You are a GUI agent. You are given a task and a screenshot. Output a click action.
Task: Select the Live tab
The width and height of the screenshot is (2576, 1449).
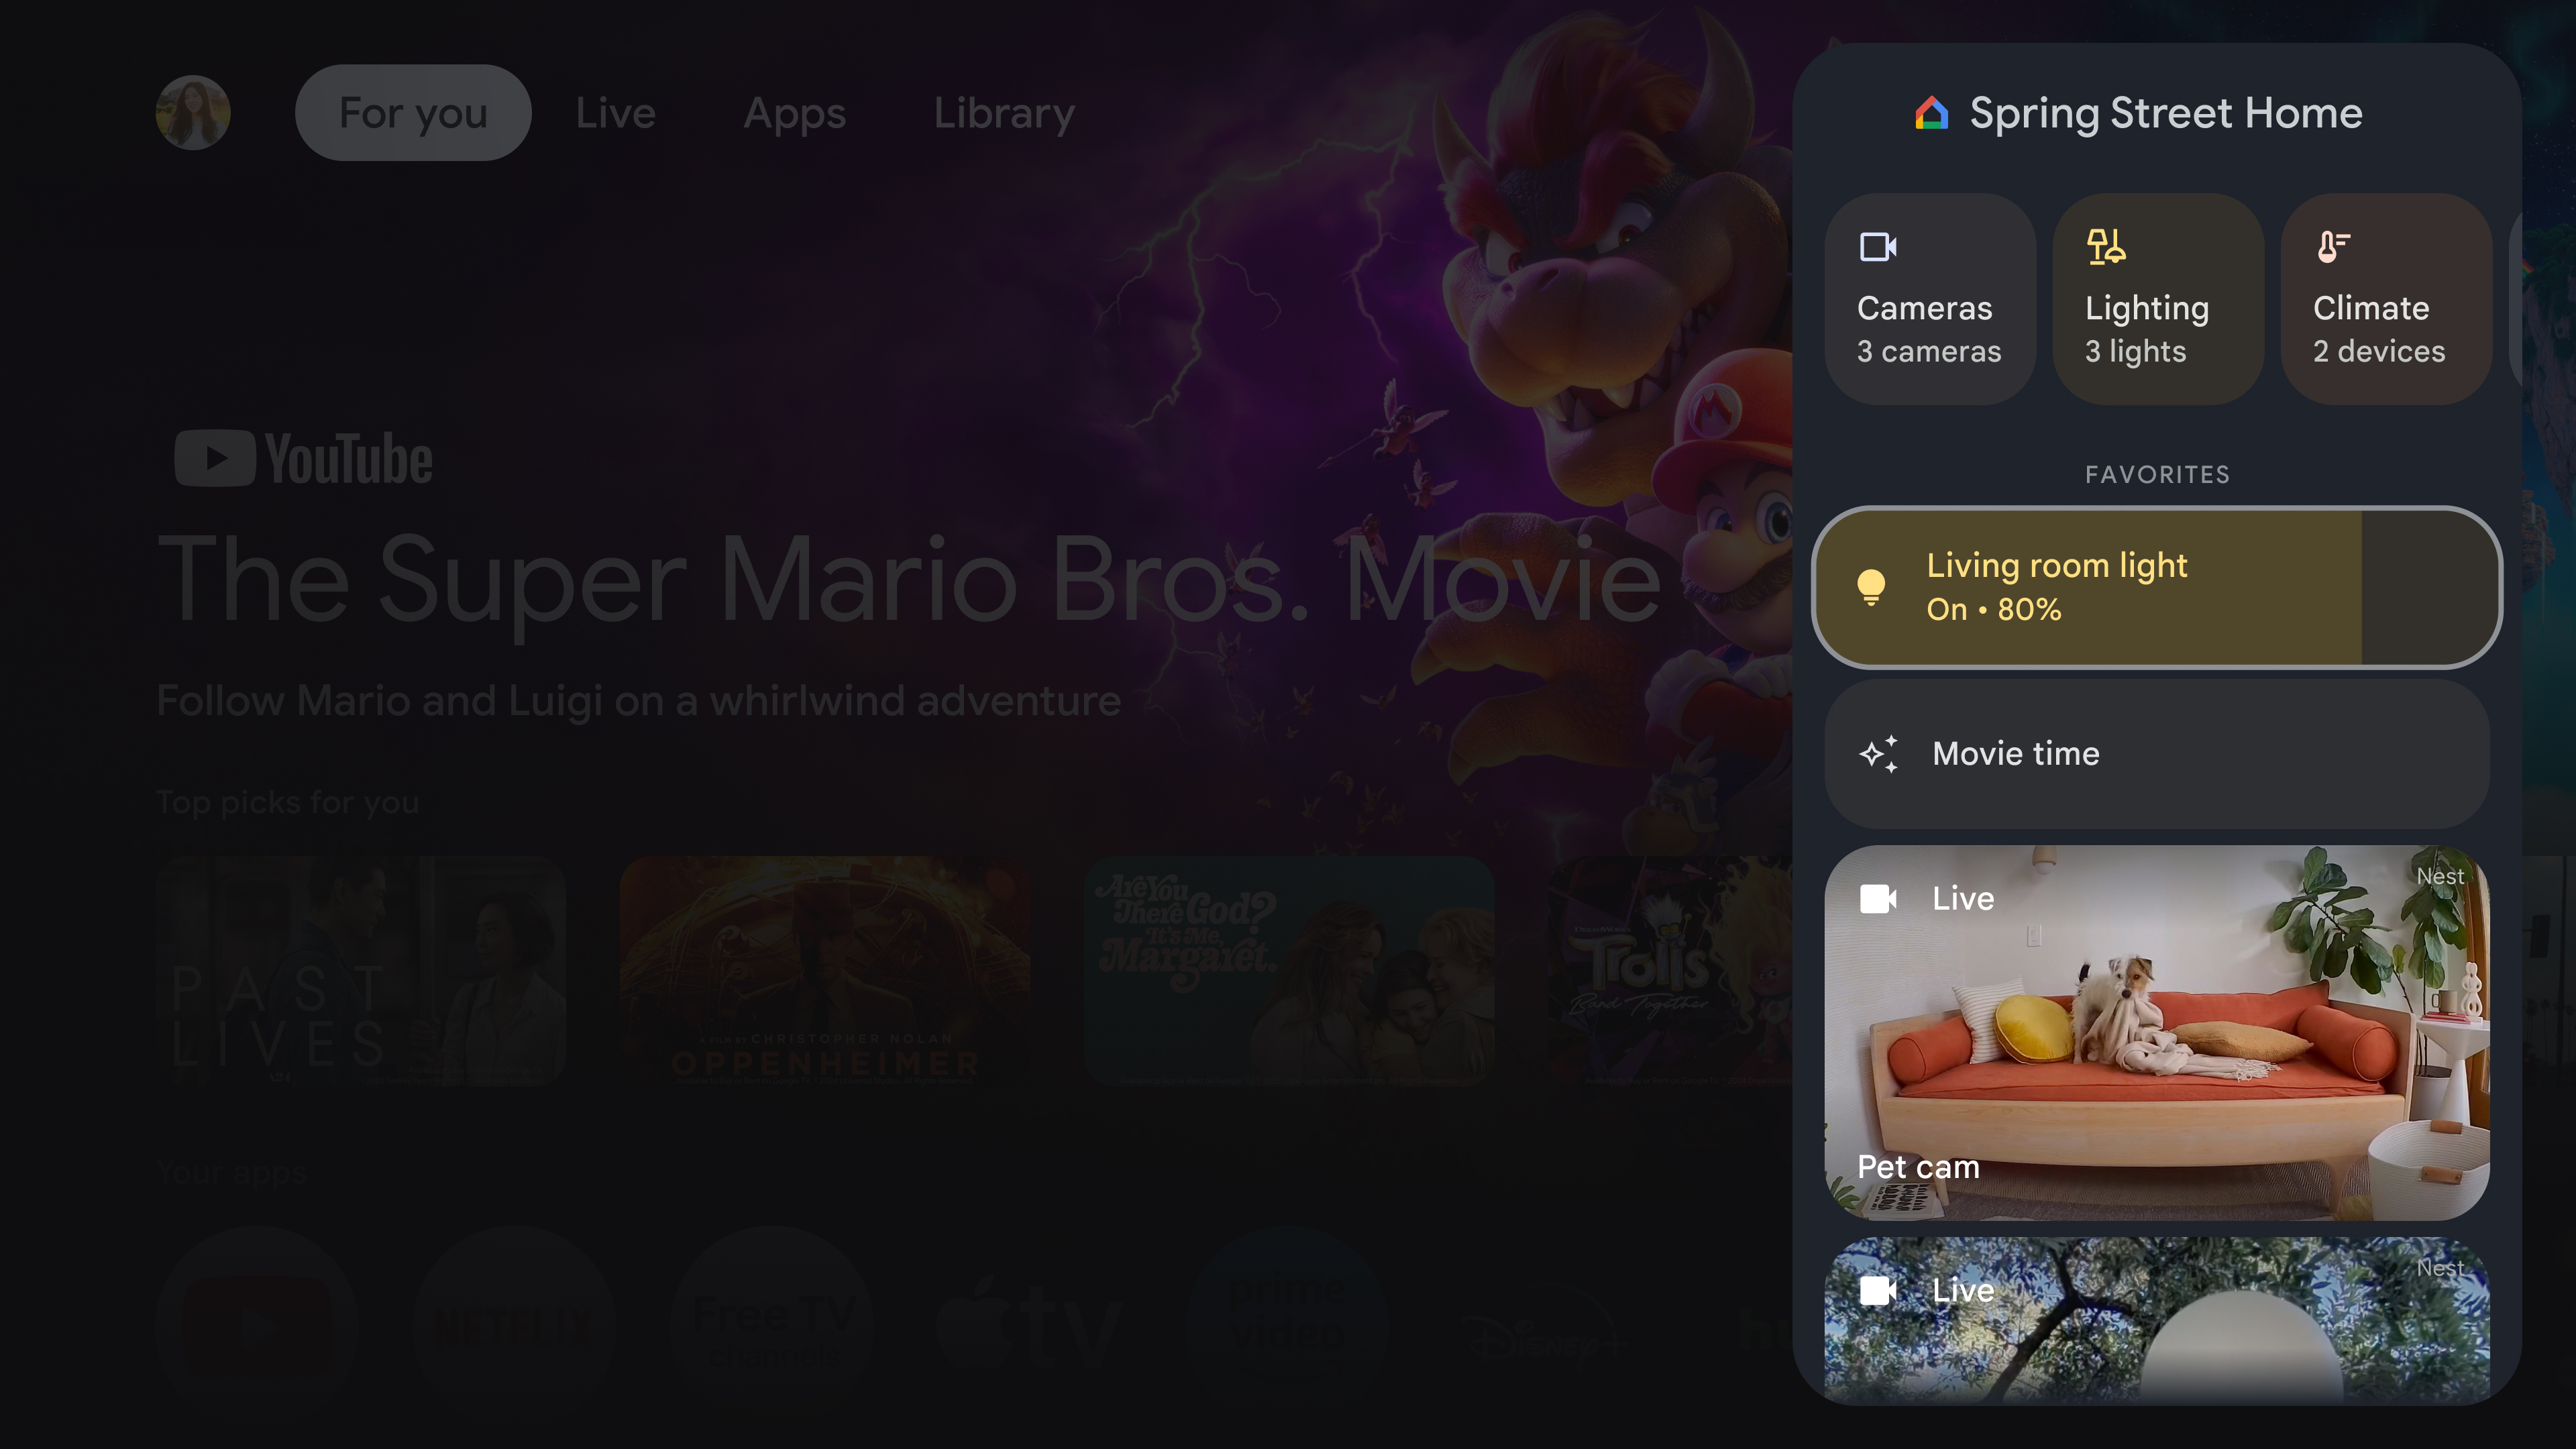[614, 111]
